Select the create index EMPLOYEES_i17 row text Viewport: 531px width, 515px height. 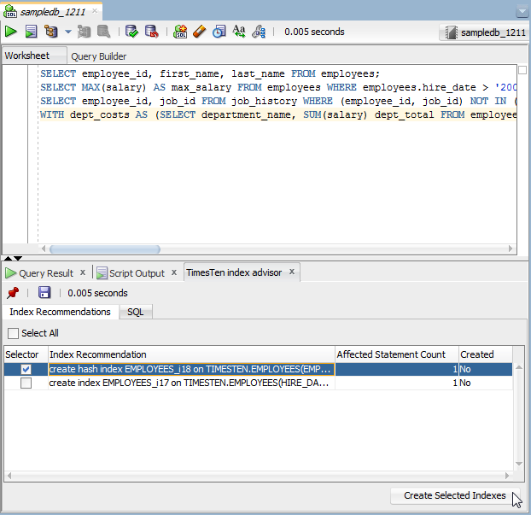tap(191, 383)
